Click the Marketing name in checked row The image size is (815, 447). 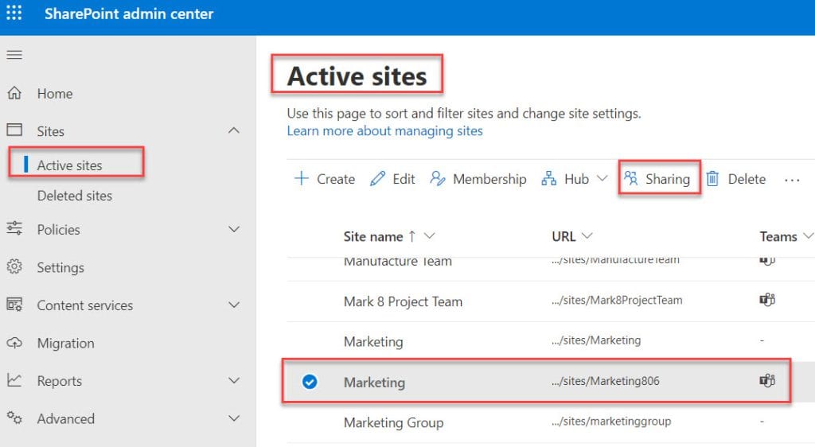[374, 383]
